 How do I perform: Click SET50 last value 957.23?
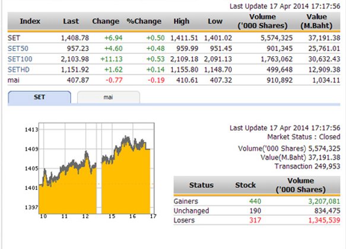click(x=78, y=49)
